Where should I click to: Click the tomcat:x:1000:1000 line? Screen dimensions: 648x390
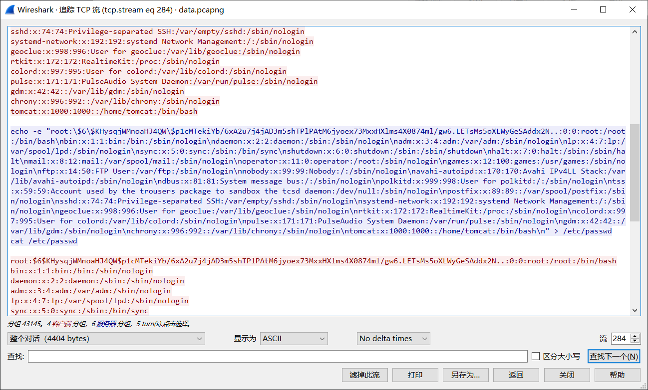click(x=104, y=111)
